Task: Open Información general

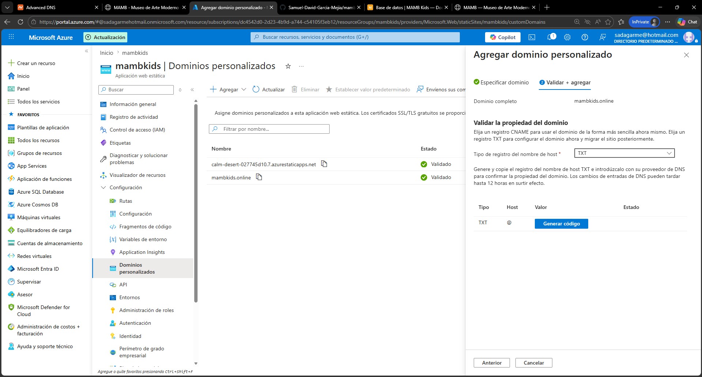Action: click(x=133, y=104)
